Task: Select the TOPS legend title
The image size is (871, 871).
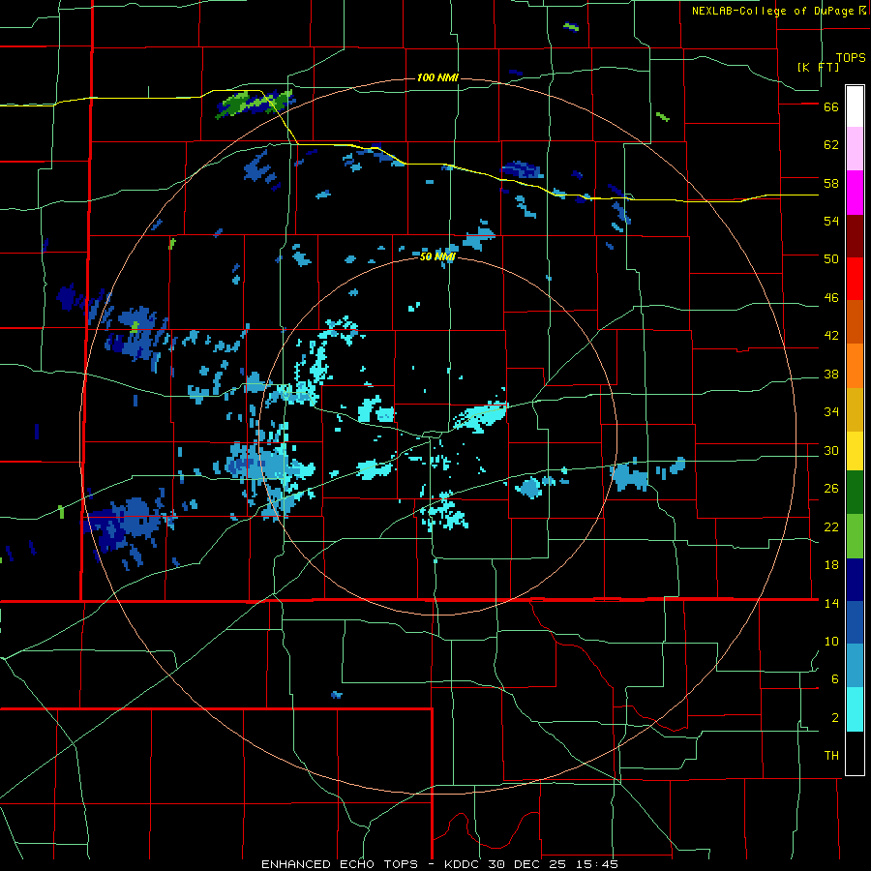Action: 851,58
